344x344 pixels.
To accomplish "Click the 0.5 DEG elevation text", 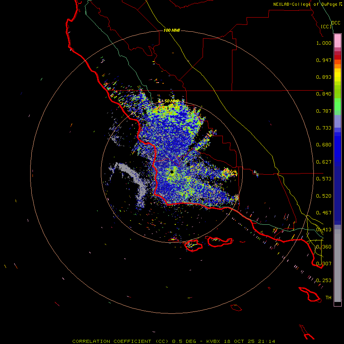I will [x=185, y=341].
